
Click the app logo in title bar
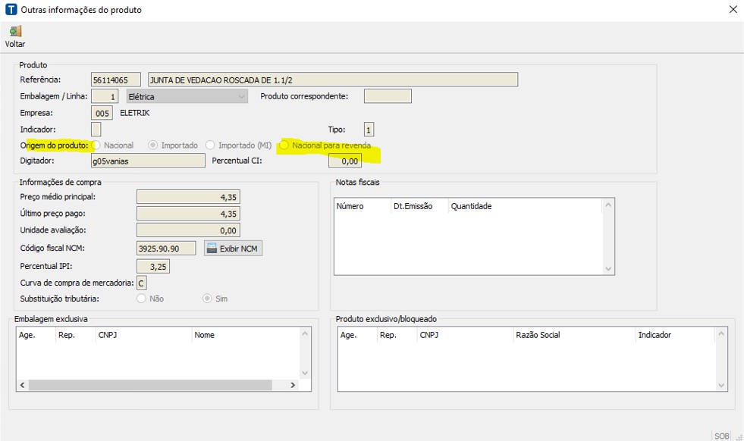pyautogui.click(x=11, y=10)
